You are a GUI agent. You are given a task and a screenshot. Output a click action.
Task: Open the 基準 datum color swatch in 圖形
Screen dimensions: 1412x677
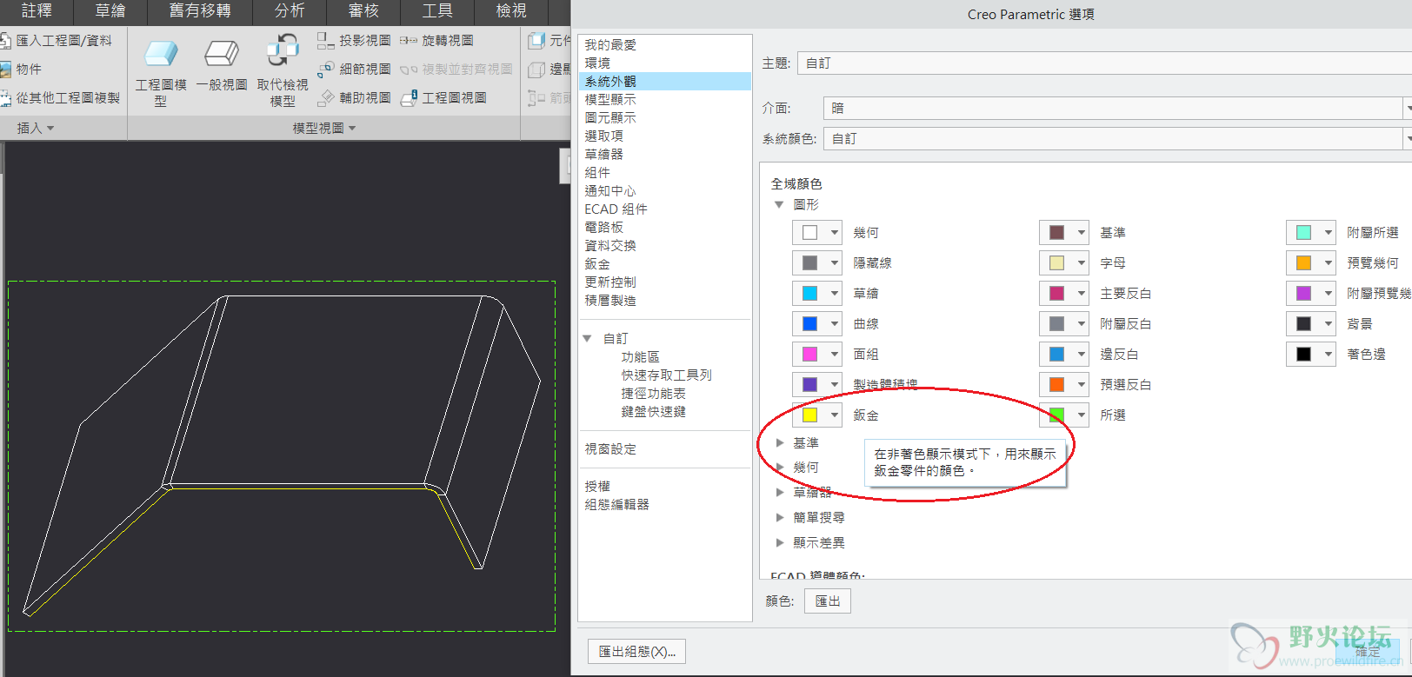pos(1056,233)
